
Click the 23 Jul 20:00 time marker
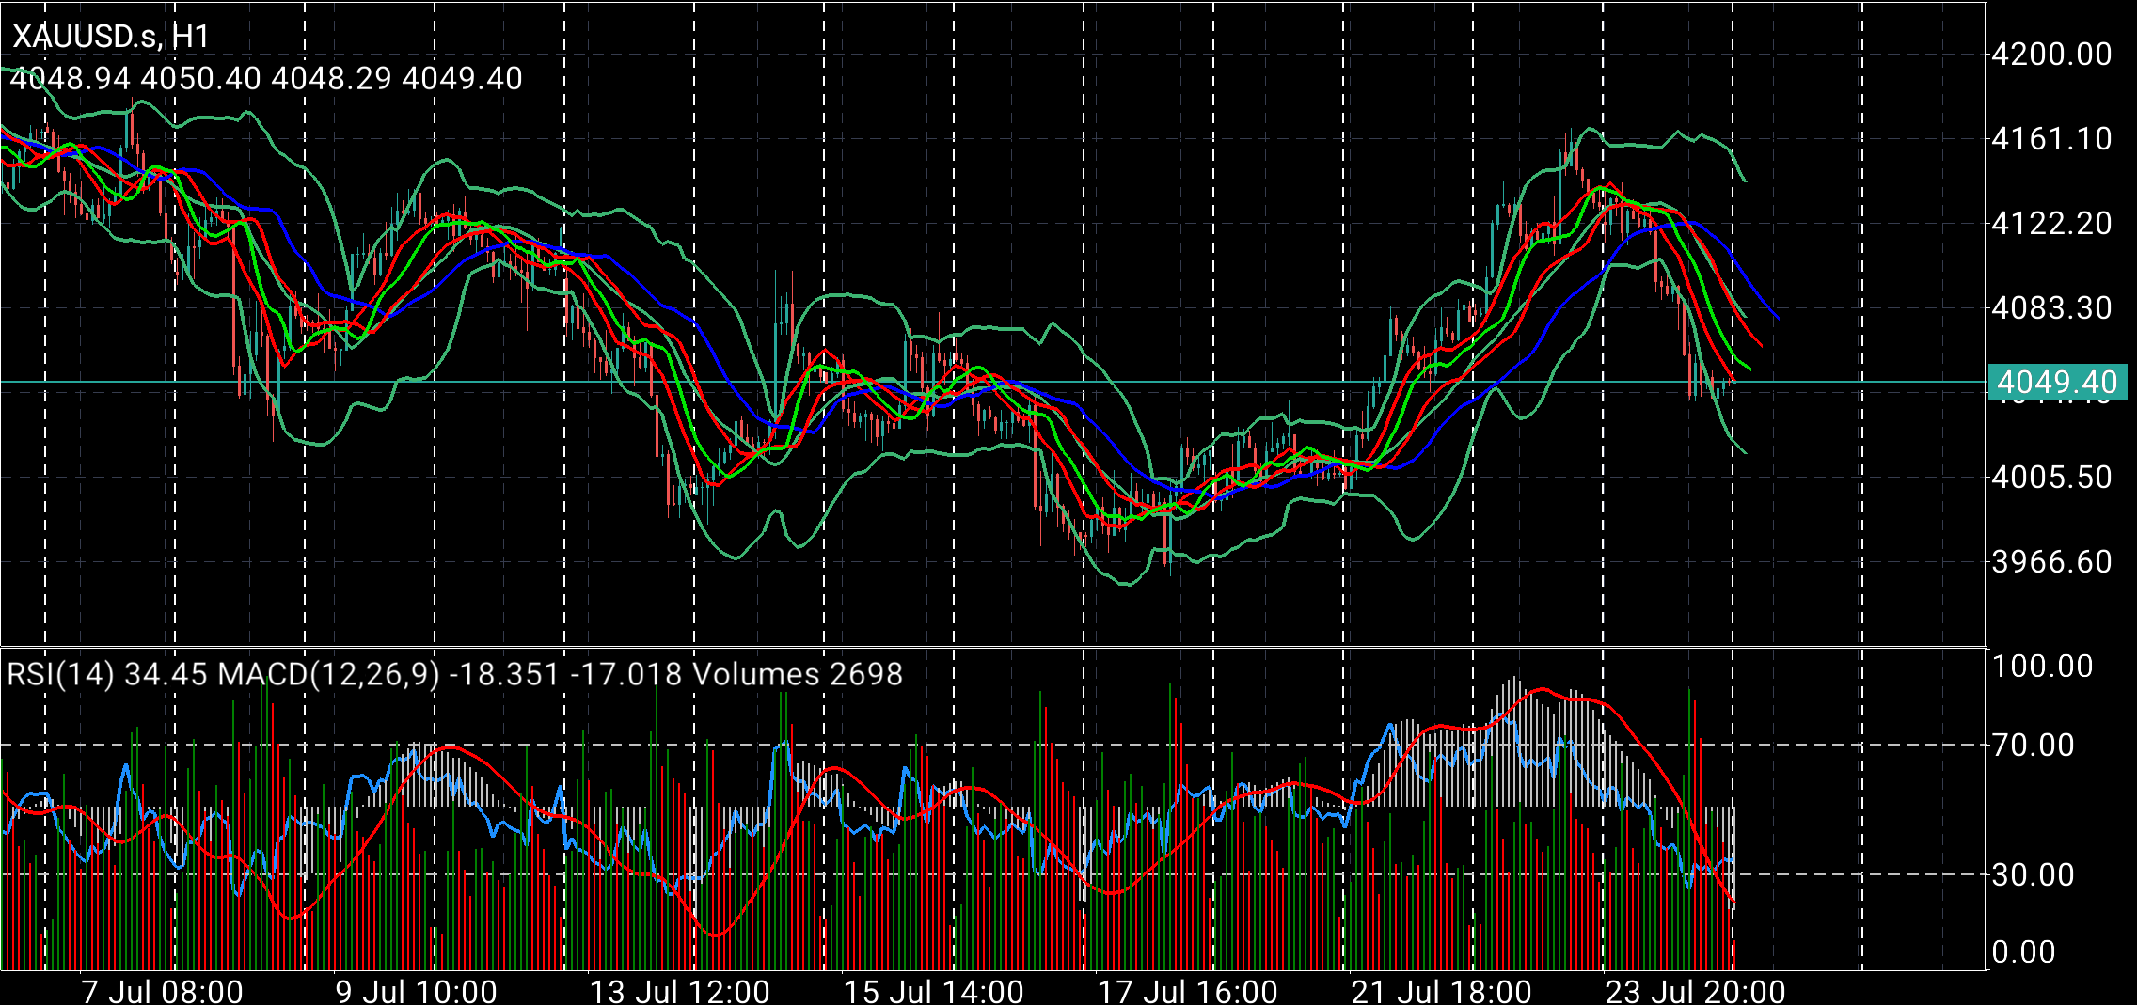click(1695, 991)
